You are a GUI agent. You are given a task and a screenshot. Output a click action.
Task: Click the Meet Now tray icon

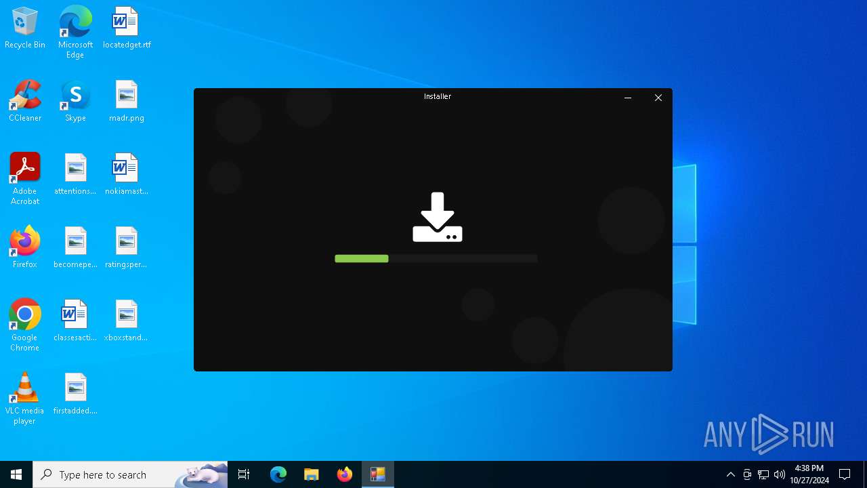click(x=747, y=474)
